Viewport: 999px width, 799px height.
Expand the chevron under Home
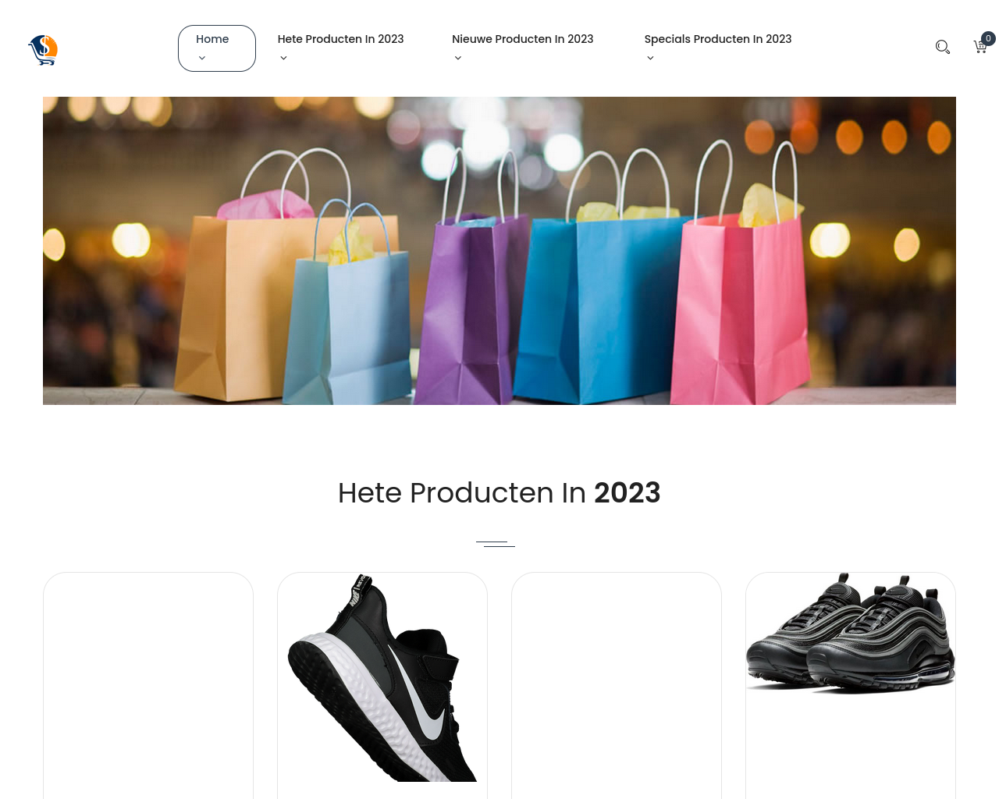202,58
